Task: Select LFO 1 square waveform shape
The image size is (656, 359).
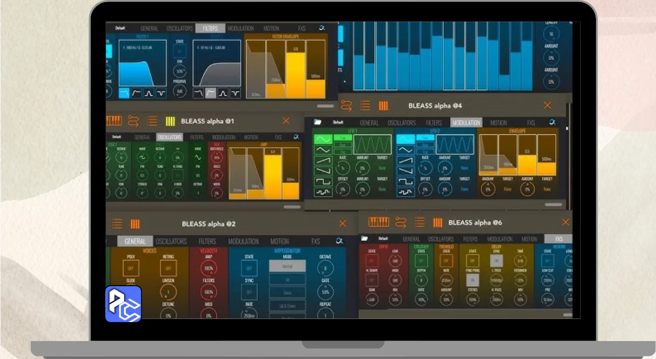Action: (323, 181)
